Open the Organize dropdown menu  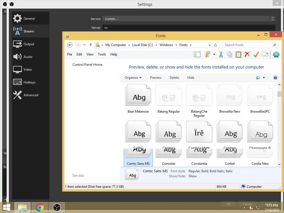(133, 78)
